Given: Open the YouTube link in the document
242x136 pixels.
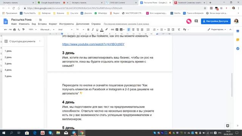Looking at the screenshot, I should (x=93, y=44).
